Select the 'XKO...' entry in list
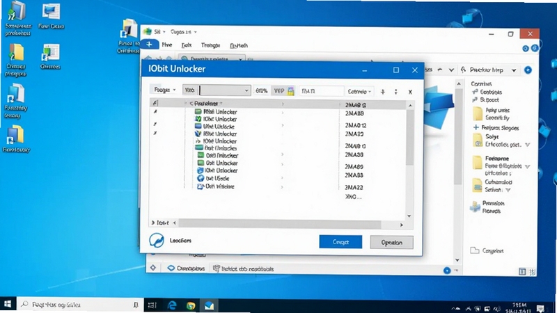The width and height of the screenshot is (557, 313). coord(354,197)
